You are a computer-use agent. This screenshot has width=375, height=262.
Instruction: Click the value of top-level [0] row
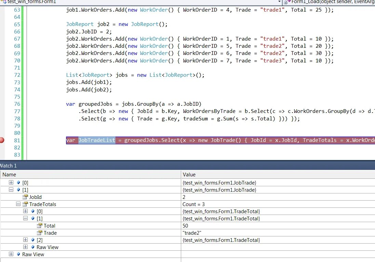(x=219, y=183)
